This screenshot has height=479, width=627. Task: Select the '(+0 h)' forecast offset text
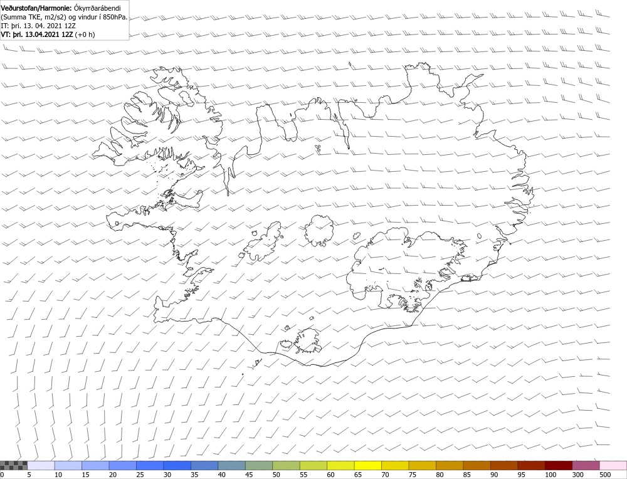click(85, 34)
